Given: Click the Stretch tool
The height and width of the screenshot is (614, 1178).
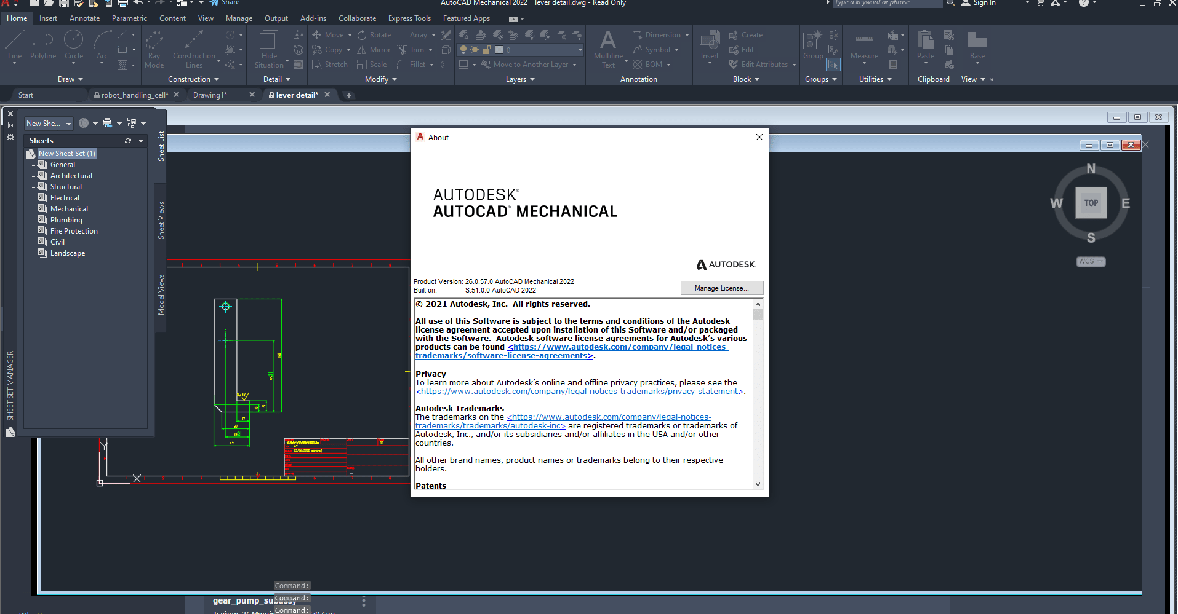Looking at the screenshot, I should [x=330, y=65].
